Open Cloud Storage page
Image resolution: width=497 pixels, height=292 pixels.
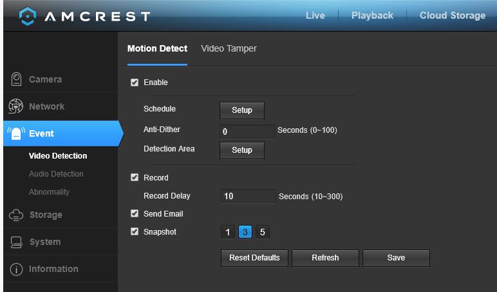click(453, 15)
